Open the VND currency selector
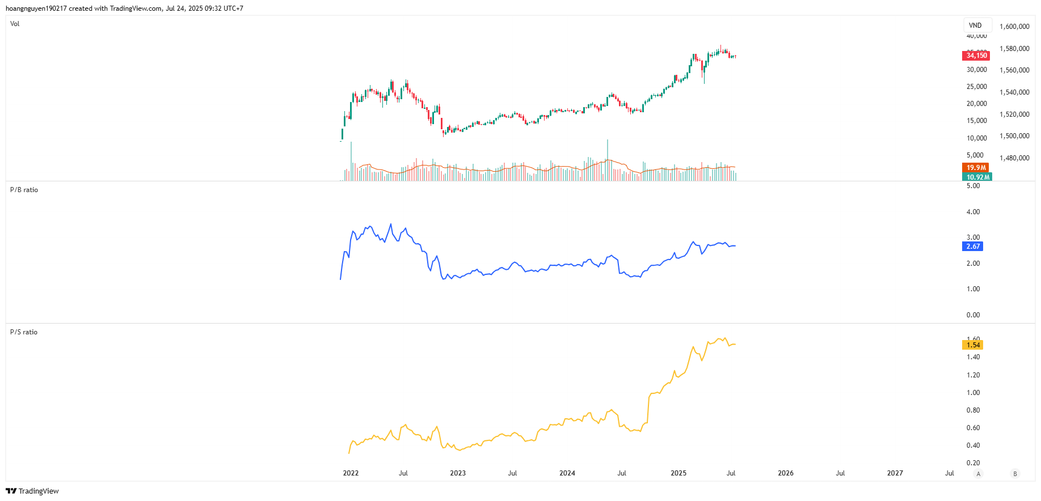 click(976, 26)
